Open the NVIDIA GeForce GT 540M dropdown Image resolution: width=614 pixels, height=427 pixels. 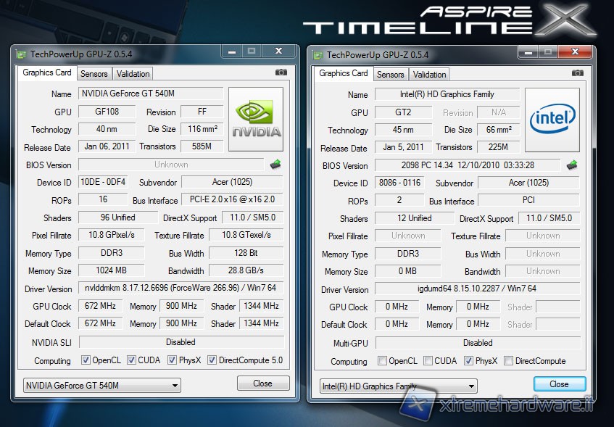tap(101, 385)
